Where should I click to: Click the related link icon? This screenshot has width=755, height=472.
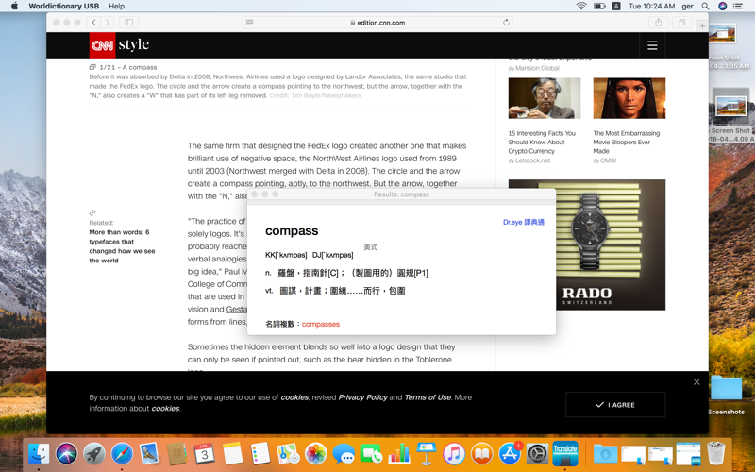(x=92, y=212)
